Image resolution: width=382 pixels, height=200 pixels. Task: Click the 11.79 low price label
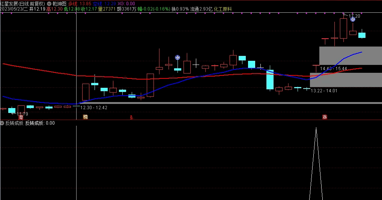click(22, 114)
